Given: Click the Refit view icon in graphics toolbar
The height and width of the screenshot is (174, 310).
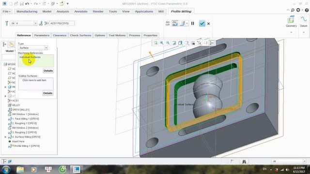Looking at the screenshot, I should [x=155, y=43].
